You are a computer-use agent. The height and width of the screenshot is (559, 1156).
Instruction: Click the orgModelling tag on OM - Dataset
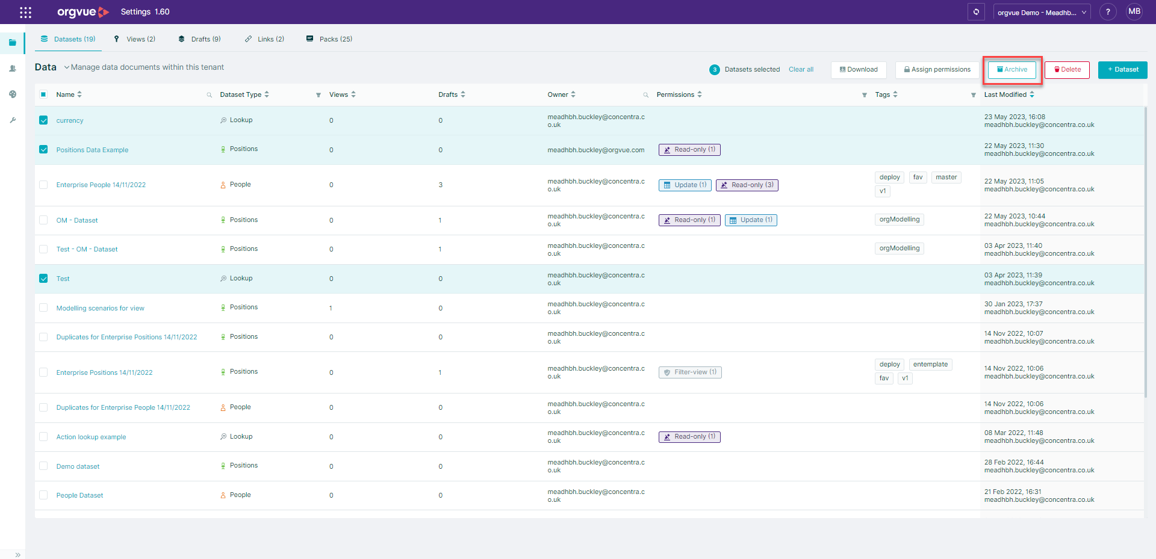pos(900,220)
